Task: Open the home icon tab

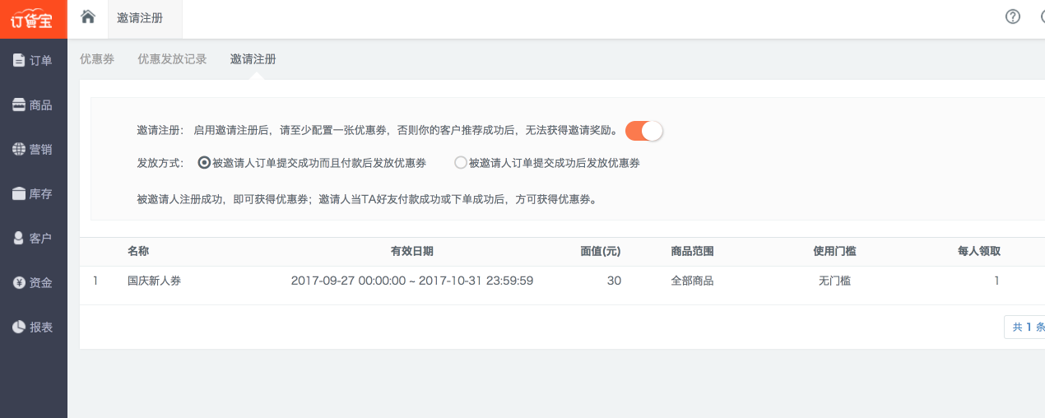Action: tap(88, 17)
